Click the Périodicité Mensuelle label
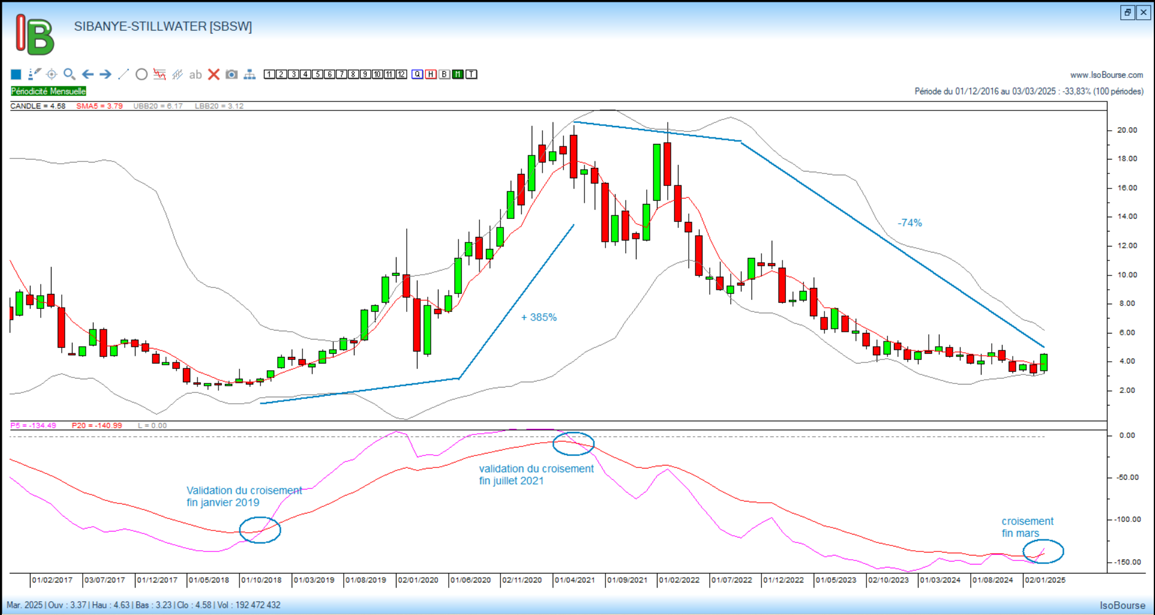This screenshot has width=1155, height=615. coord(49,91)
